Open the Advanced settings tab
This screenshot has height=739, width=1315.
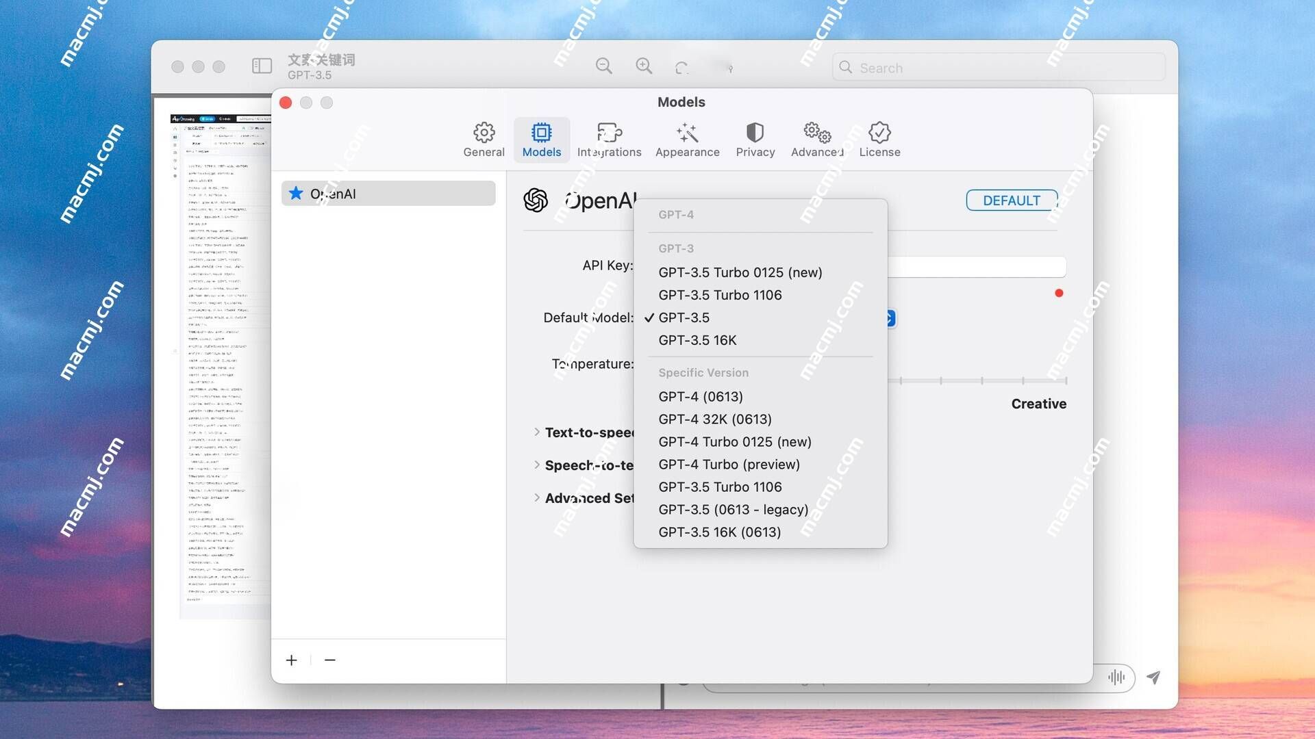(816, 140)
